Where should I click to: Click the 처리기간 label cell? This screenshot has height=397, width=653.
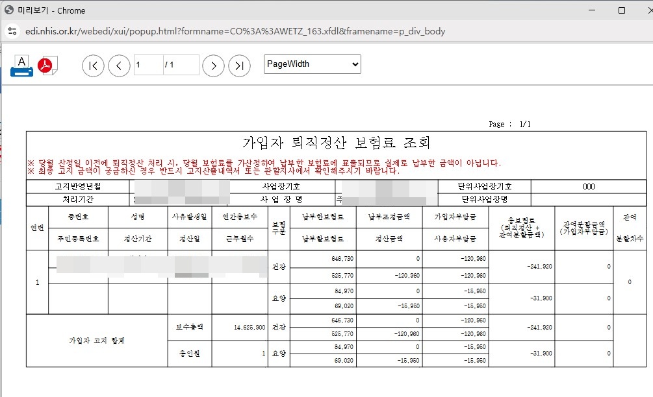click(x=78, y=199)
